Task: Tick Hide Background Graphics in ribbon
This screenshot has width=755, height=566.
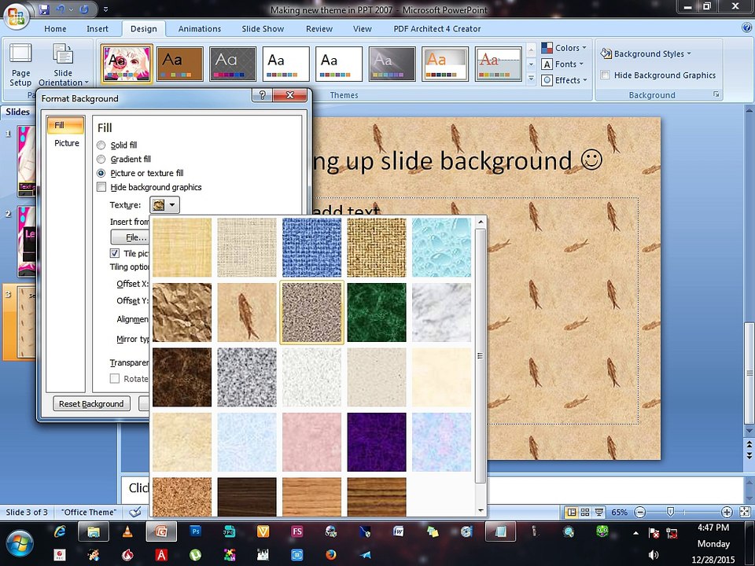Action: (x=606, y=75)
